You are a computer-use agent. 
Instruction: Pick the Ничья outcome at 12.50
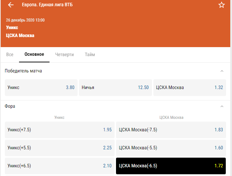pos(115,88)
